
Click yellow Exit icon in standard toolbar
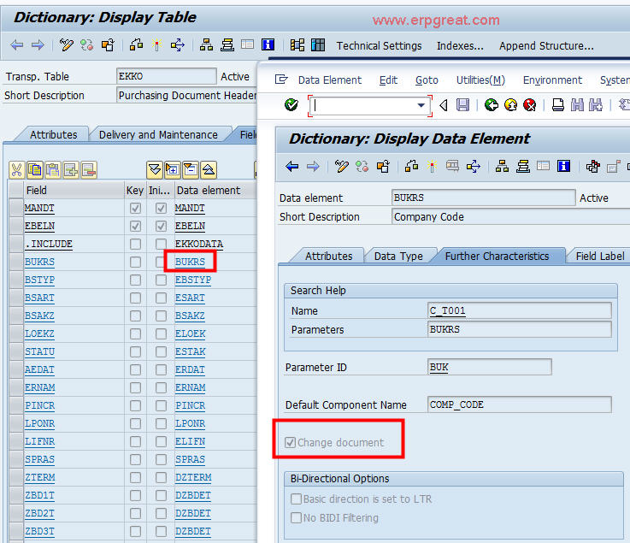(x=510, y=105)
